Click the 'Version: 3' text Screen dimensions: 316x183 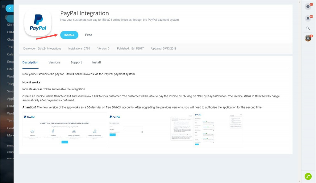103,48
